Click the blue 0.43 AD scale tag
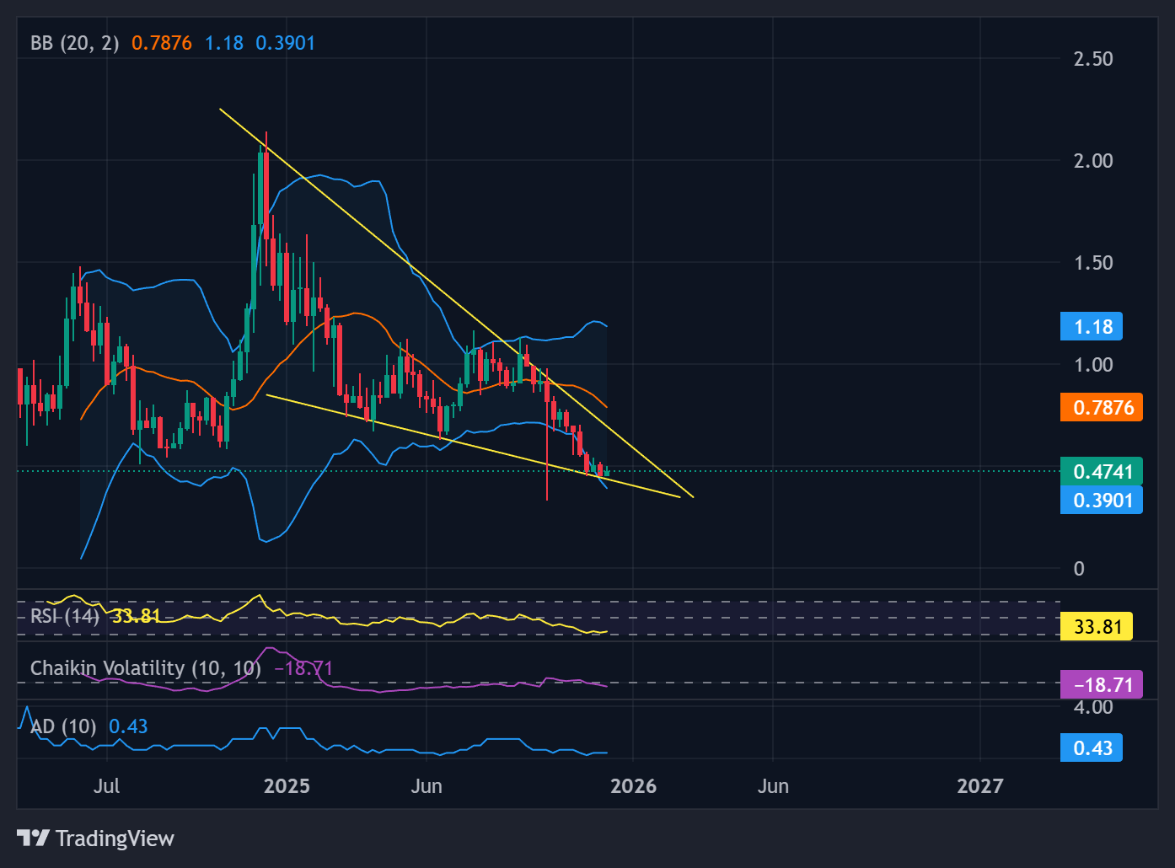The image size is (1175, 868). [1092, 748]
